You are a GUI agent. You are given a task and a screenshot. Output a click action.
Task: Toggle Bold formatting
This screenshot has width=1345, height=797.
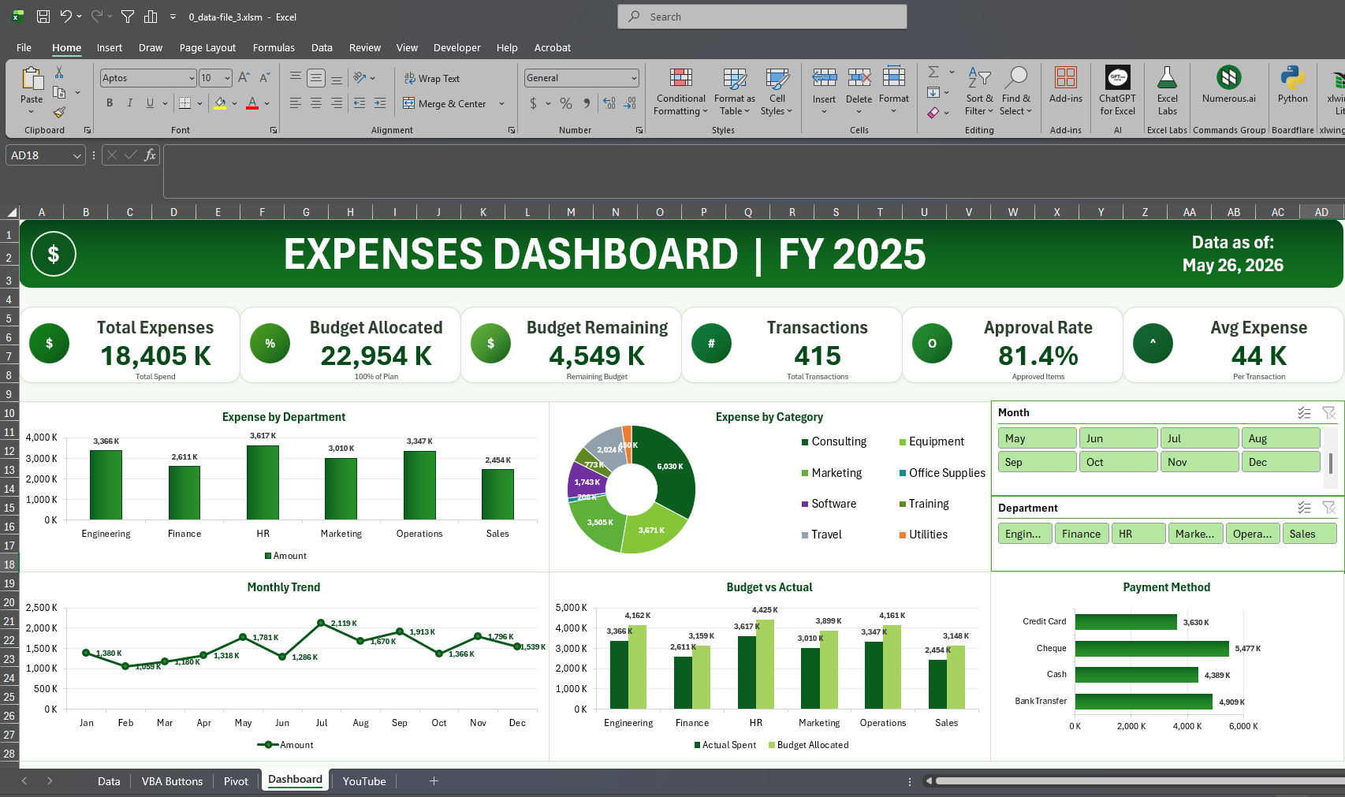[x=110, y=103]
